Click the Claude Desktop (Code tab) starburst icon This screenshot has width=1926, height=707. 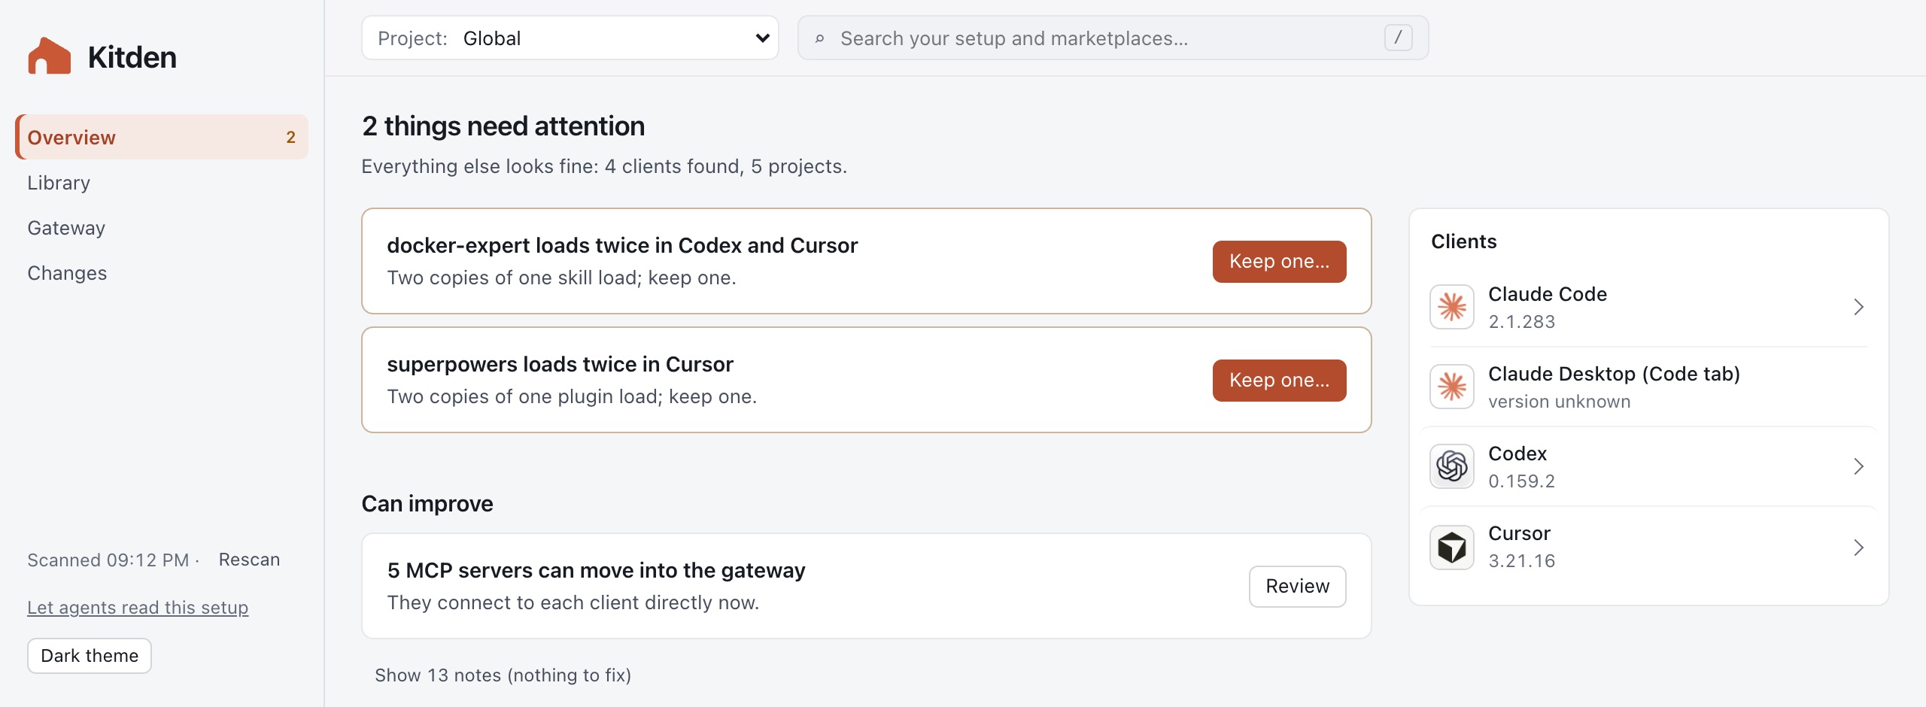pos(1452,387)
